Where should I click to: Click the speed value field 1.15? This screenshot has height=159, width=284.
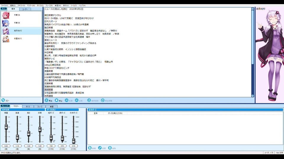tap(17, 146)
